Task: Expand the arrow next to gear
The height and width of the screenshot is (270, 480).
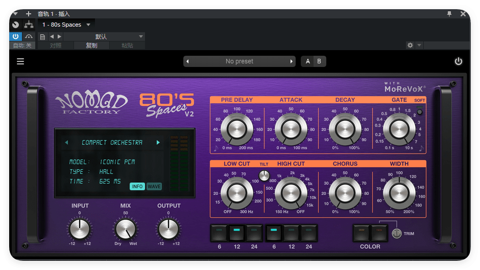Action: (419, 45)
